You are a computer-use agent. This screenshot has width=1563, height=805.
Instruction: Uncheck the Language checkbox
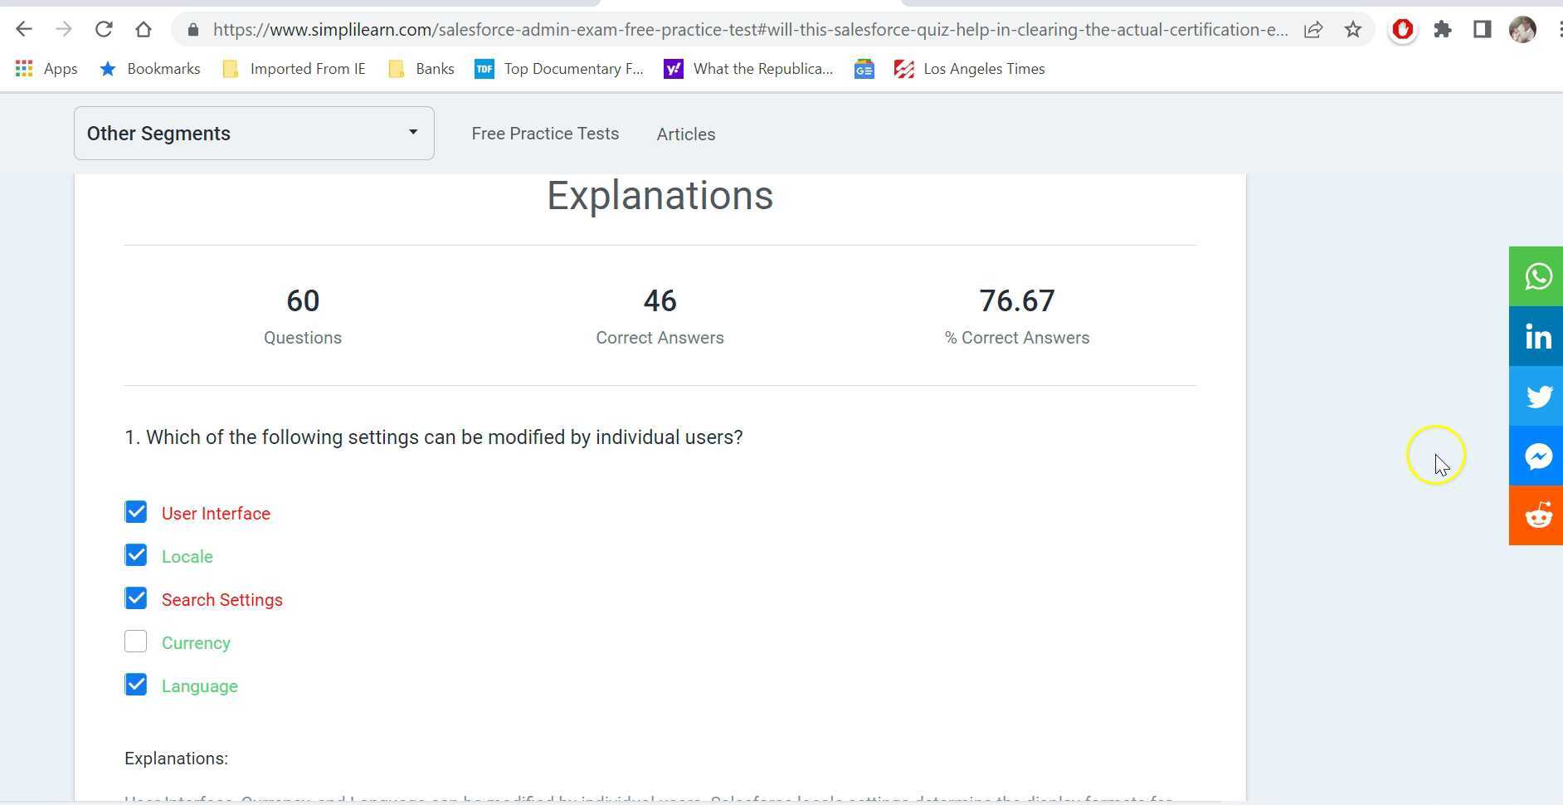click(136, 685)
